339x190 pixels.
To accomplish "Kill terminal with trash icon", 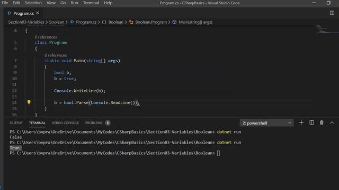I will pyautogui.click(x=322, y=122).
